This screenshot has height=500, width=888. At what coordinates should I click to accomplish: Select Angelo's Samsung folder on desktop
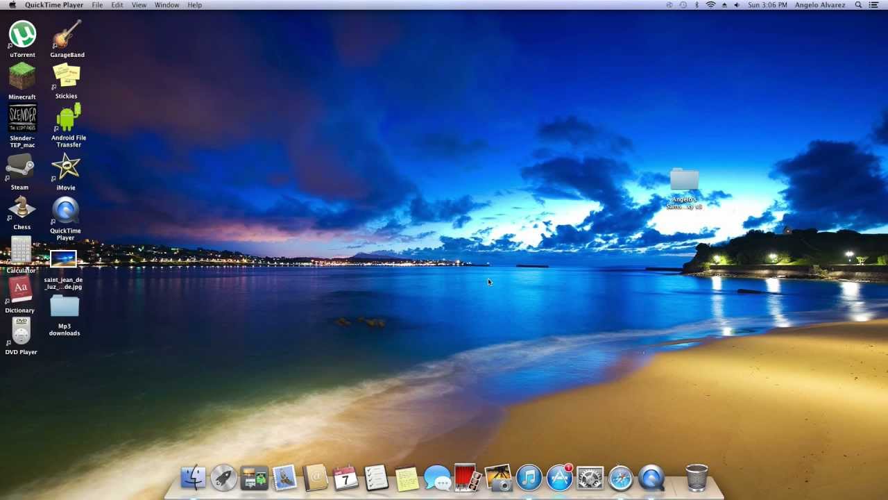684,180
